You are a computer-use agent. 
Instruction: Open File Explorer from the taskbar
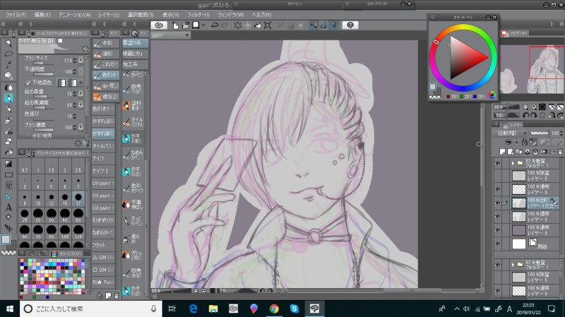pyautogui.click(x=213, y=309)
